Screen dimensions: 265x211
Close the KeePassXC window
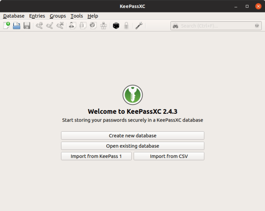(258, 6)
